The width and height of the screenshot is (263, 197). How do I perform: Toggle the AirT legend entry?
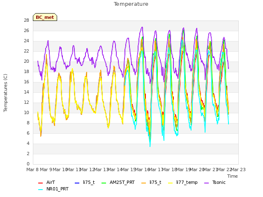(46, 182)
